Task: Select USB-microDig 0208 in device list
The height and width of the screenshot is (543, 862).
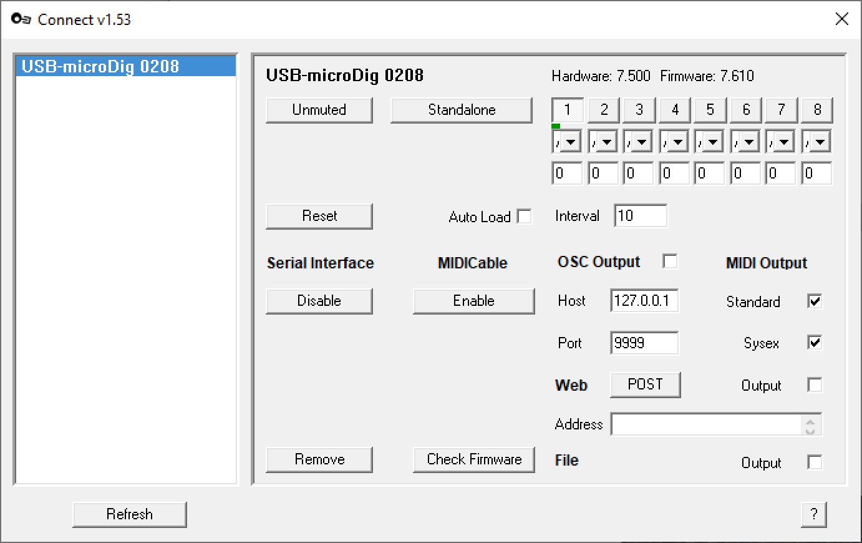Action: [125, 66]
